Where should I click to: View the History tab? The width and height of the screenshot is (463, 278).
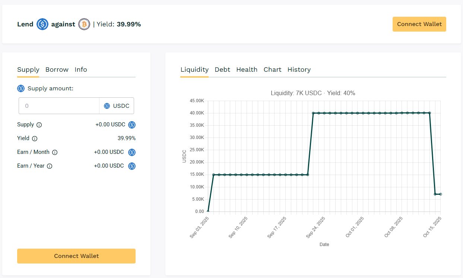(x=299, y=69)
